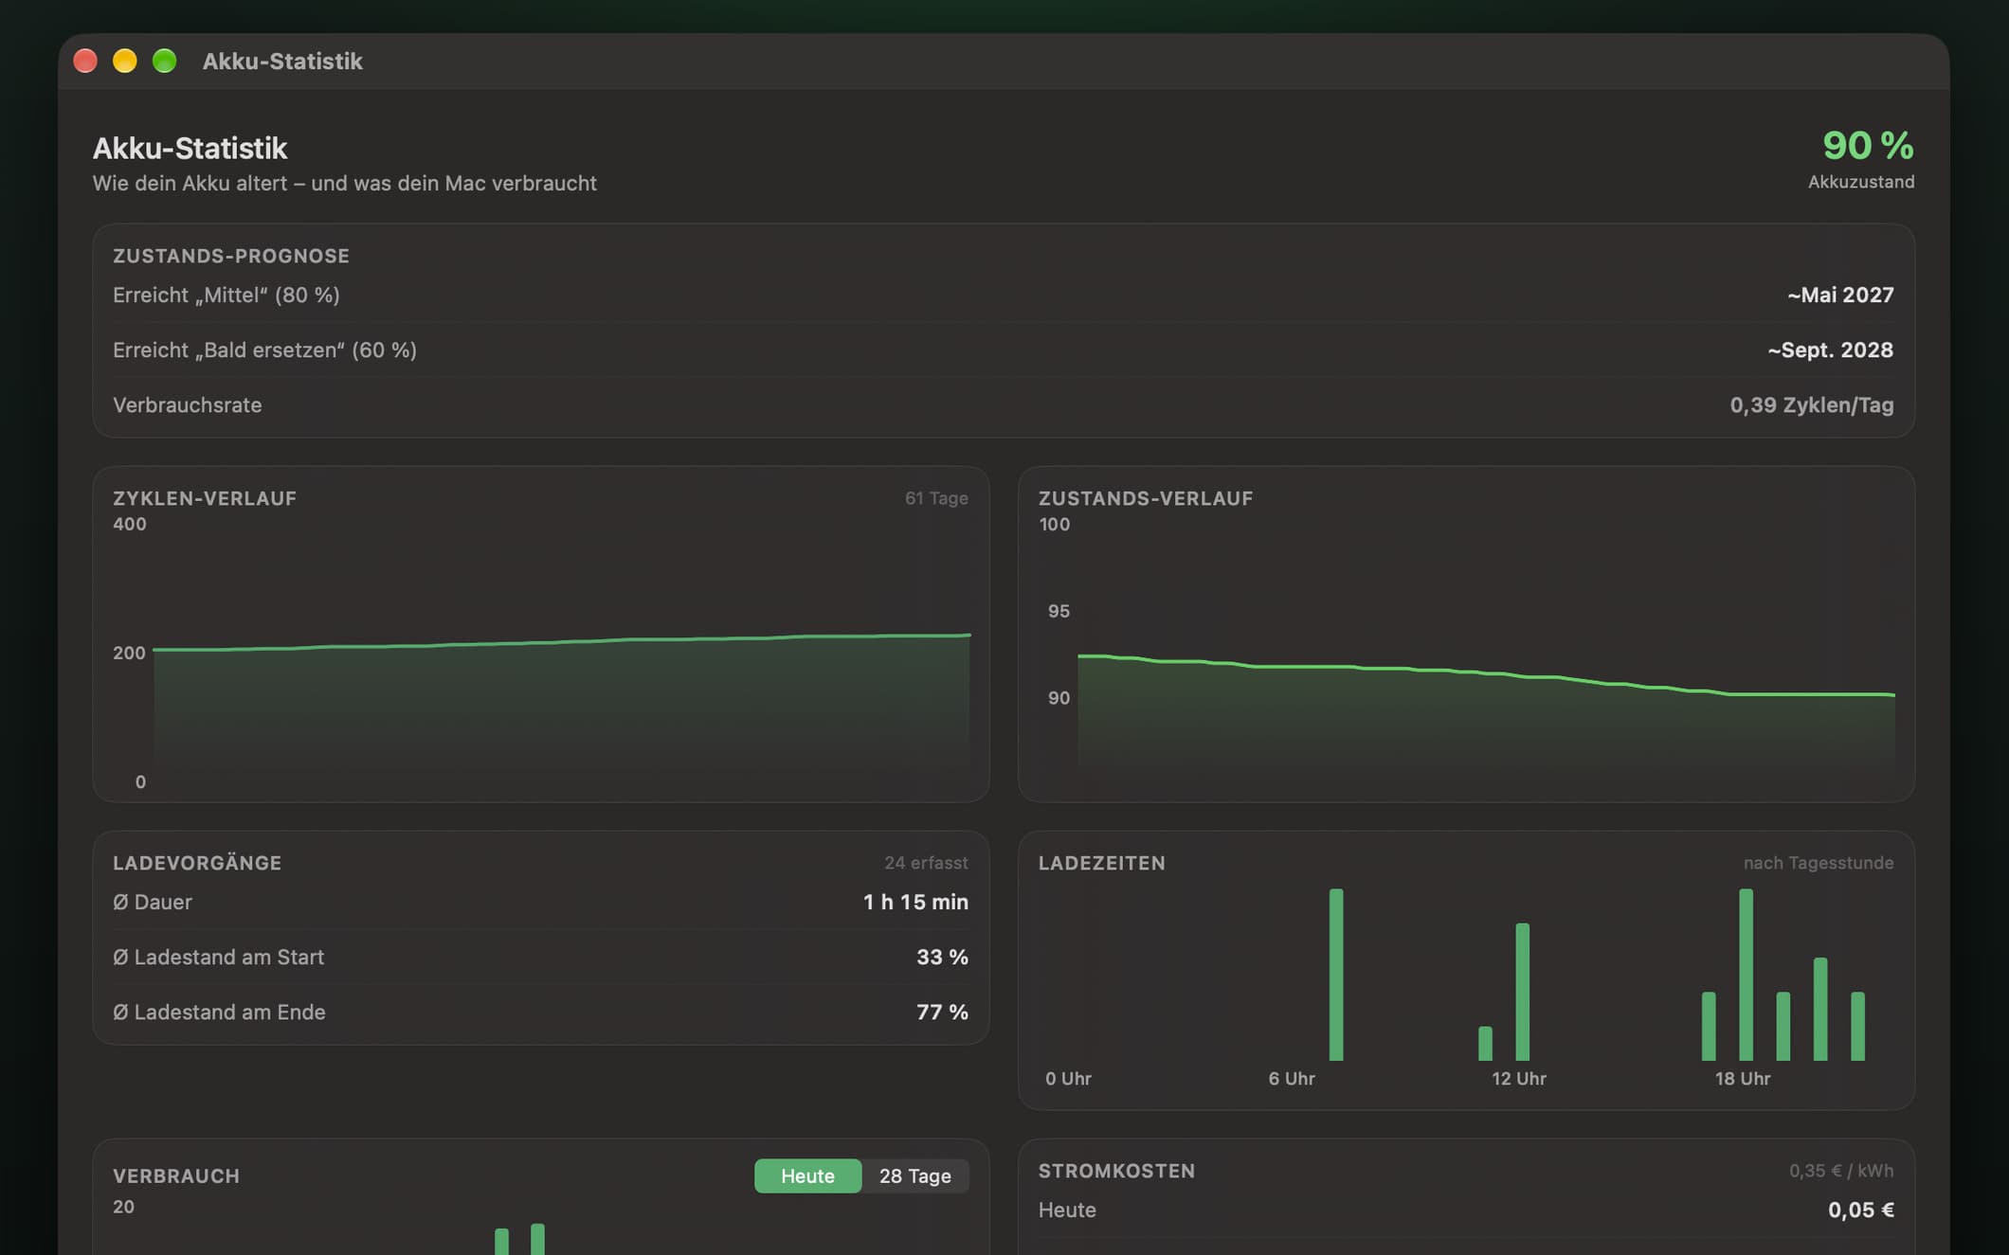The height and width of the screenshot is (1255, 2009).
Task: Select the ~Mai 2027 forecast date
Action: [x=1840, y=295]
